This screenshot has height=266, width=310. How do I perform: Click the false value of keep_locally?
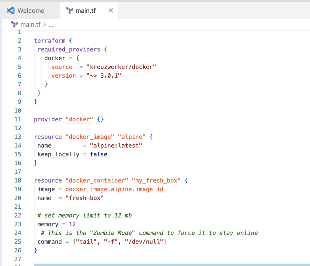(99, 154)
